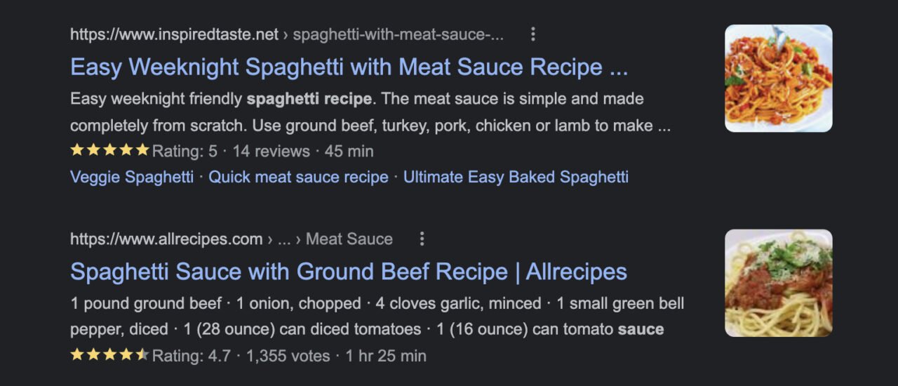Open the Easy Weeknight Spaghetti with Meat Sauce result
Image resolution: width=898 pixels, height=386 pixels.
point(349,67)
